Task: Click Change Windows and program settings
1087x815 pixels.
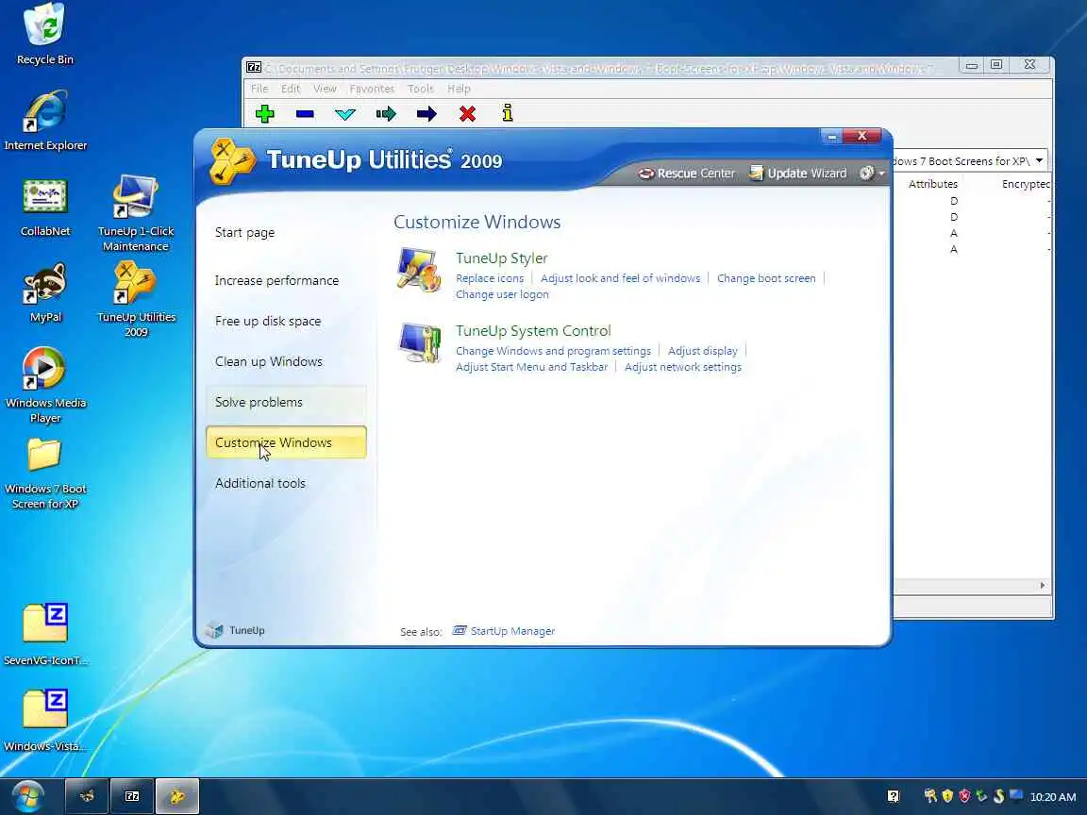Action: pyautogui.click(x=553, y=351)
